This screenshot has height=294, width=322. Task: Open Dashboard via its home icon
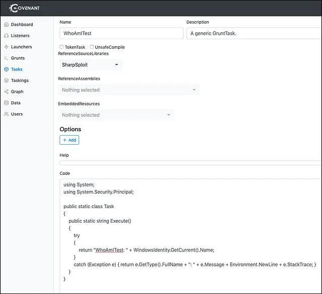pyautogui.click(x=7, y=25)
